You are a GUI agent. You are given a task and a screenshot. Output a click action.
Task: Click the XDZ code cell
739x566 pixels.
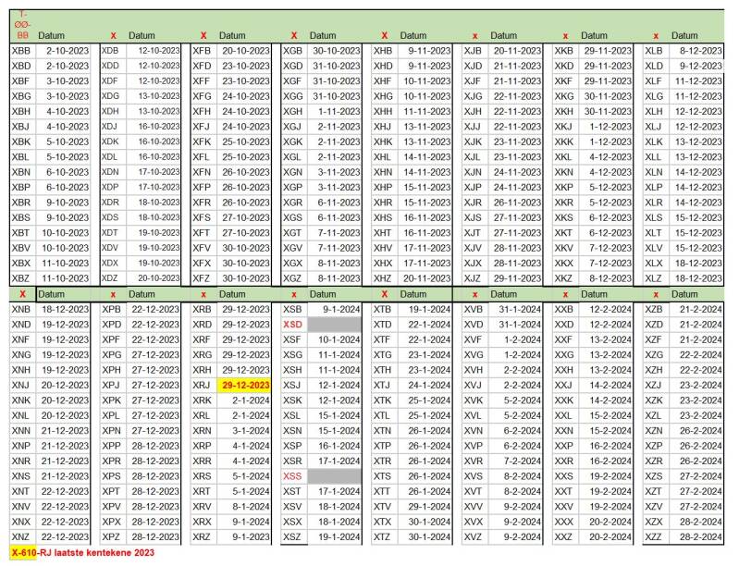point(111,278)
